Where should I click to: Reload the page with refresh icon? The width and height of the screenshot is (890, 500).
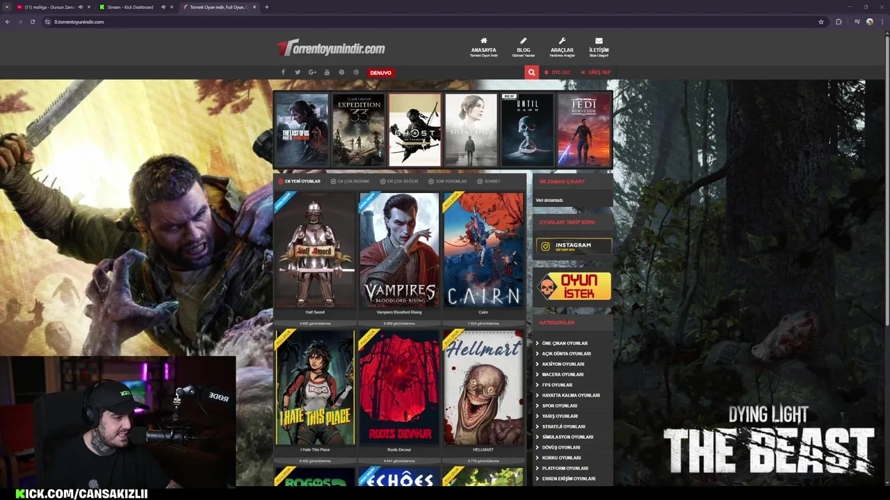32,22
